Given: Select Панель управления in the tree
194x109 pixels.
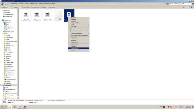Looking at the screenshot, I should click(10, 89).
